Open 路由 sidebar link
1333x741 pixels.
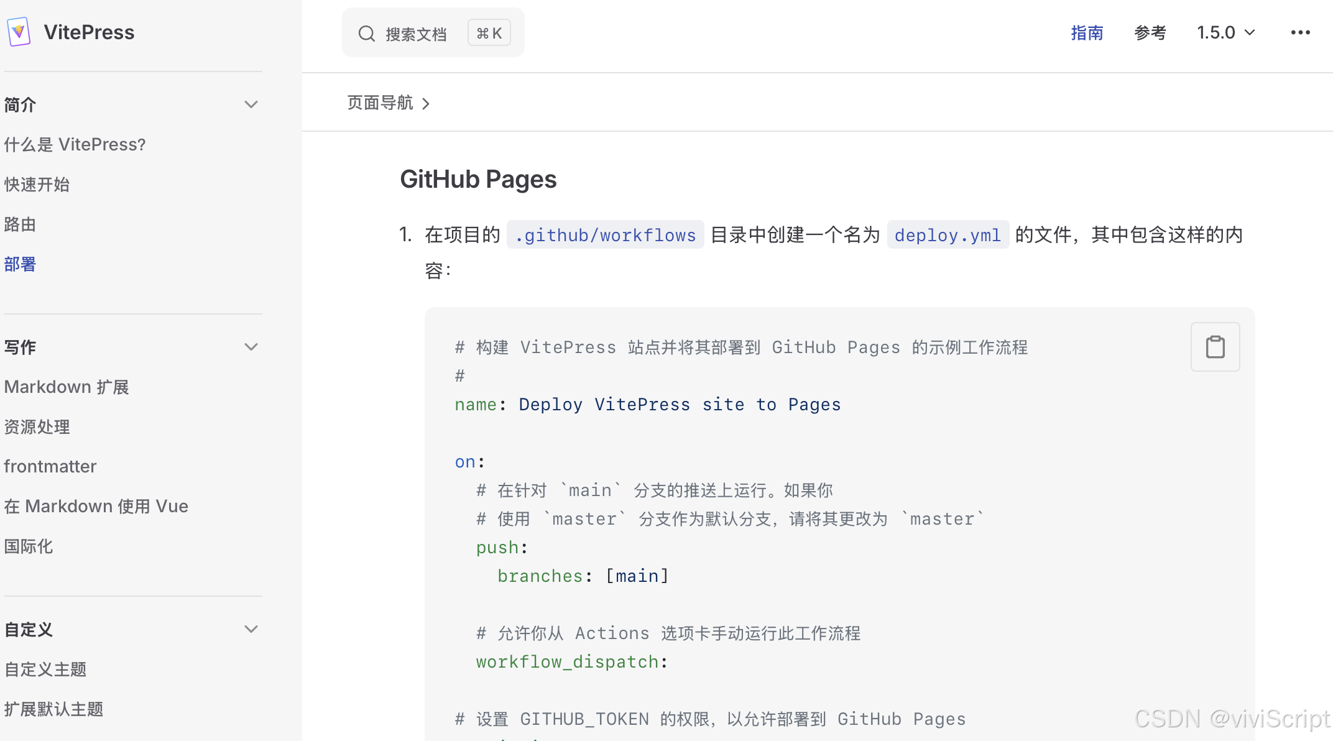[20, 224]
